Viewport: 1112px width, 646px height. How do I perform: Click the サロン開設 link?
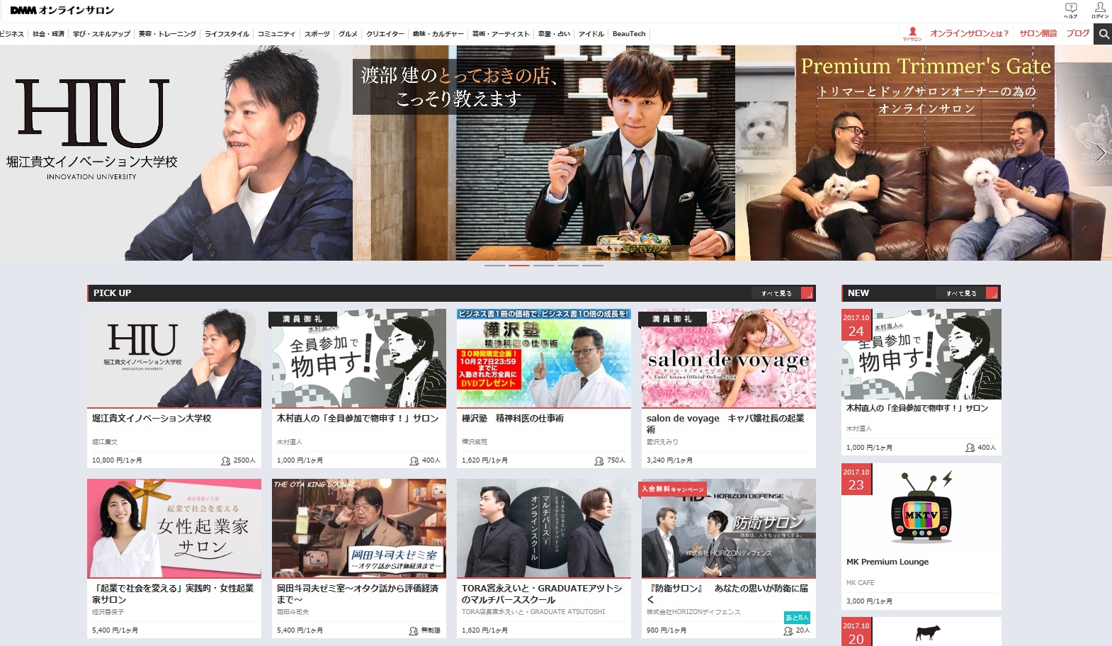(x=1038, y=33)
